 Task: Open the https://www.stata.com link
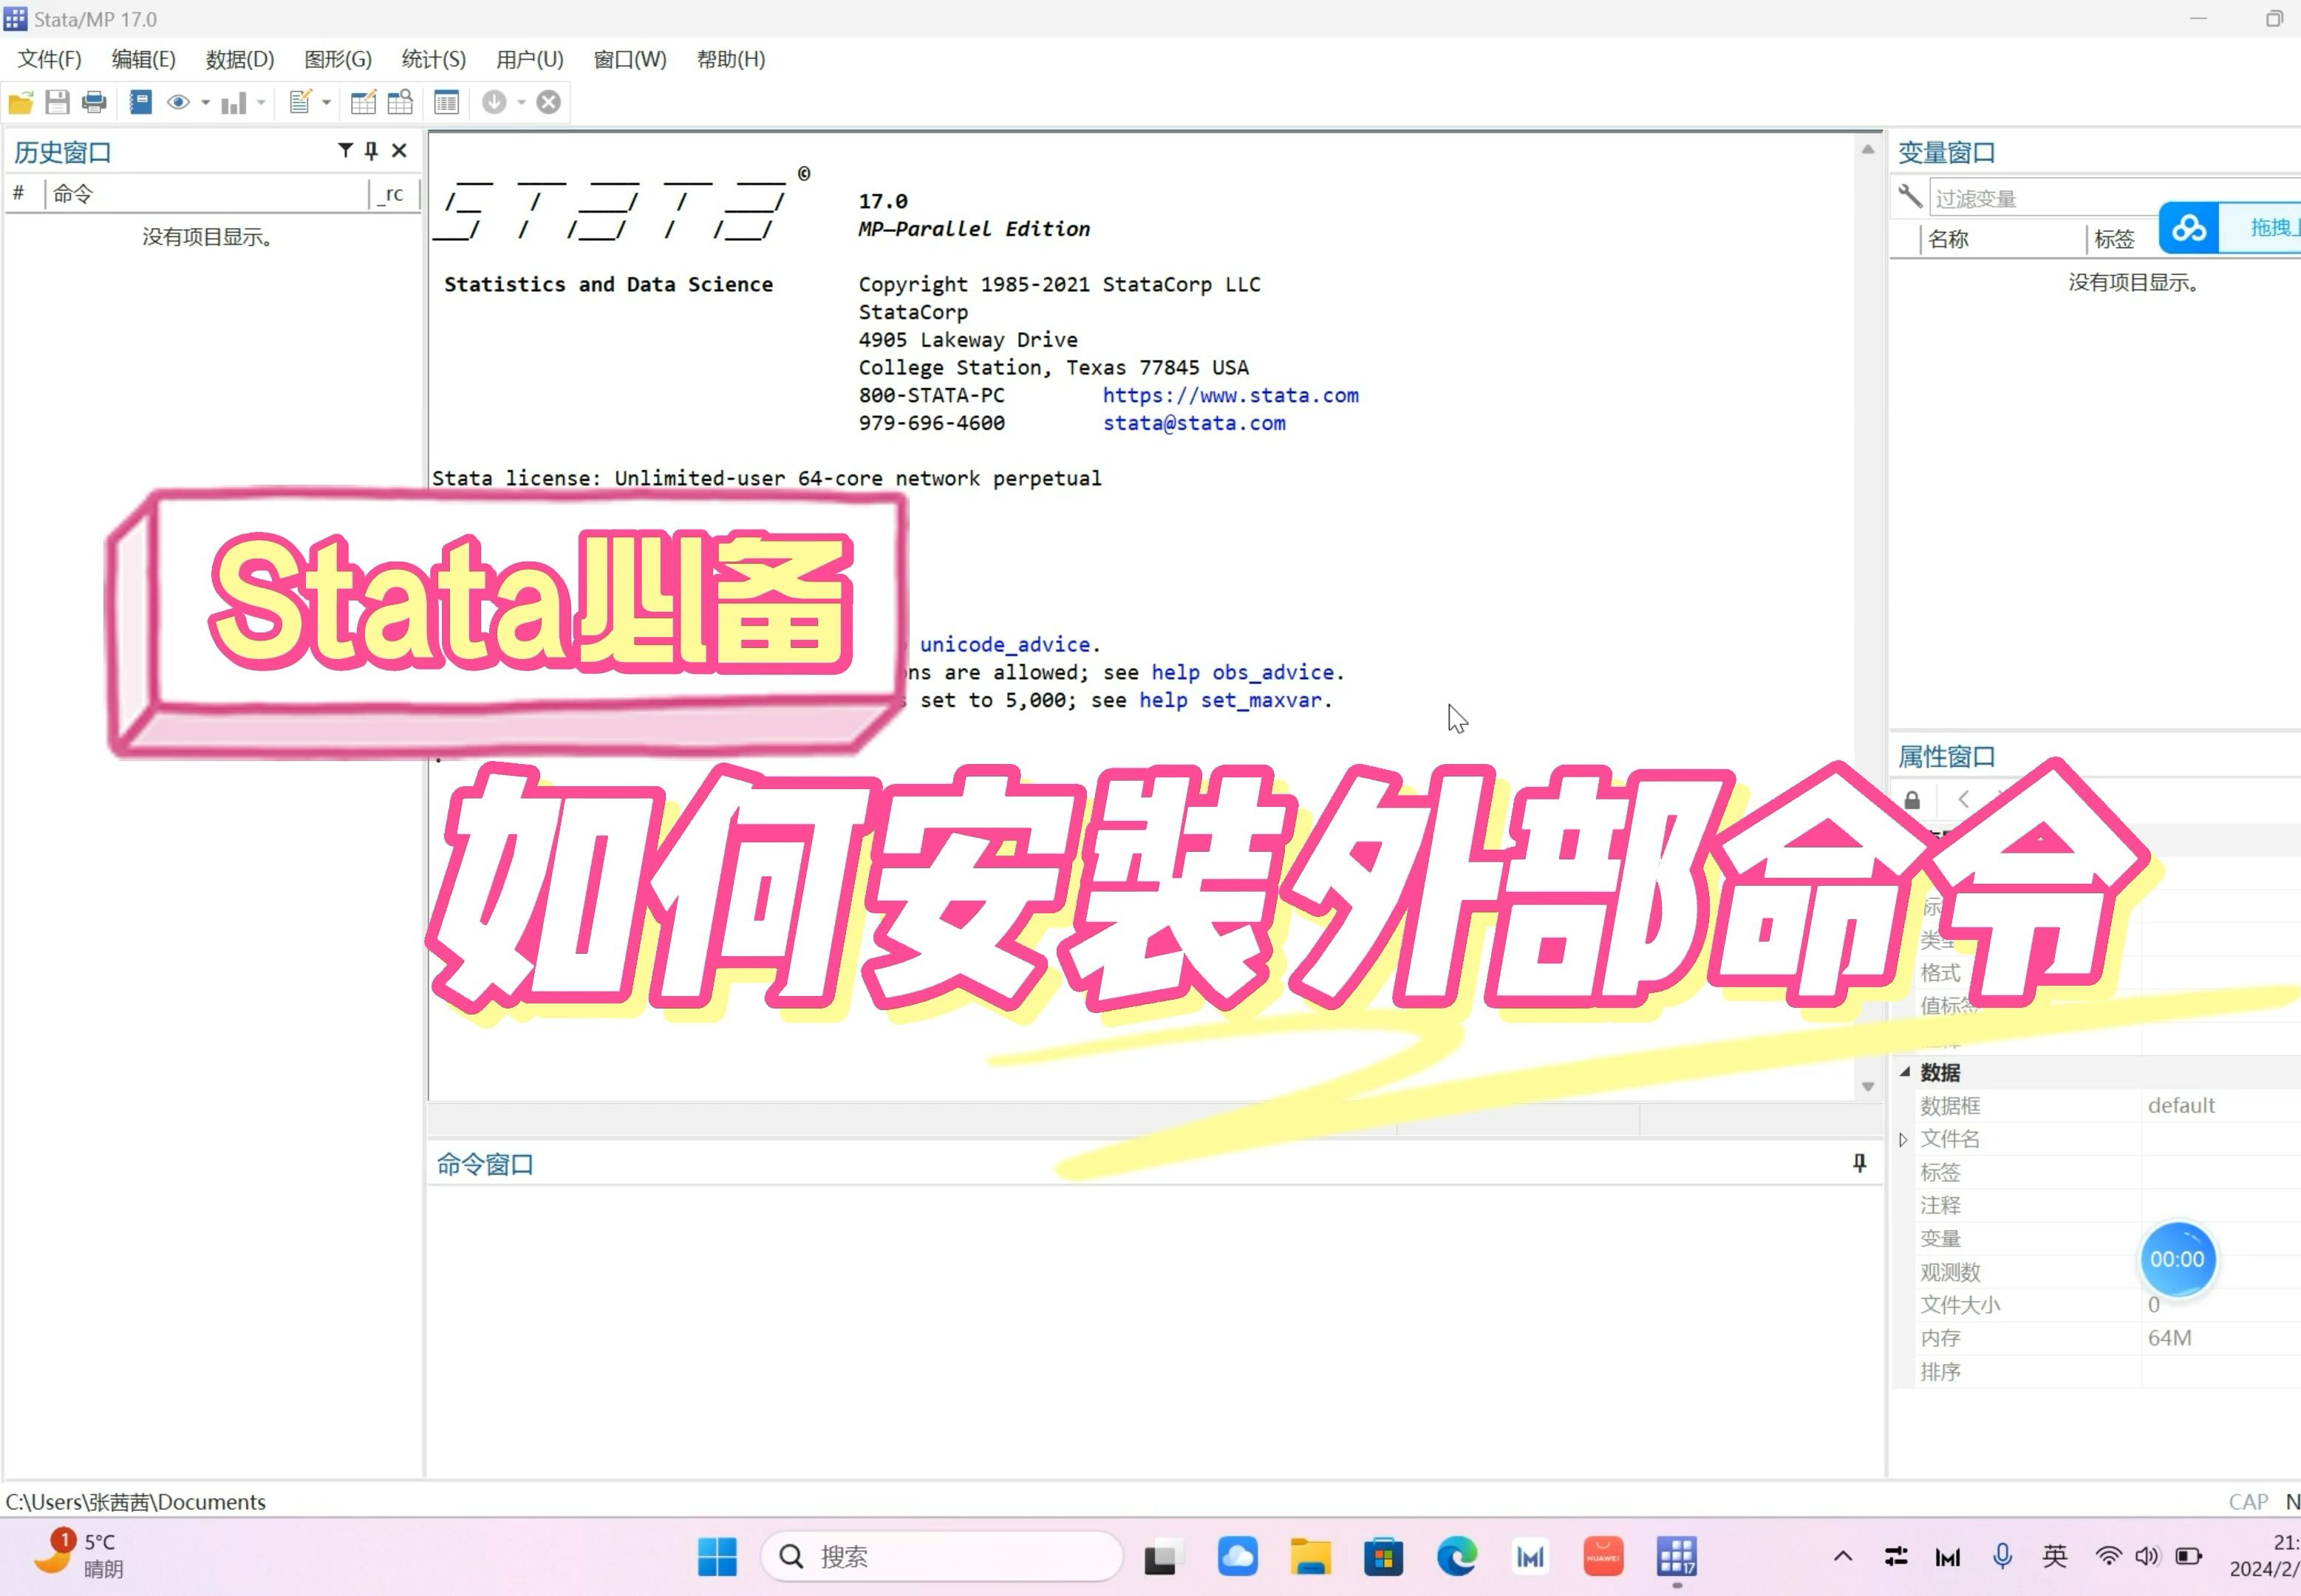coord(1230,395)
